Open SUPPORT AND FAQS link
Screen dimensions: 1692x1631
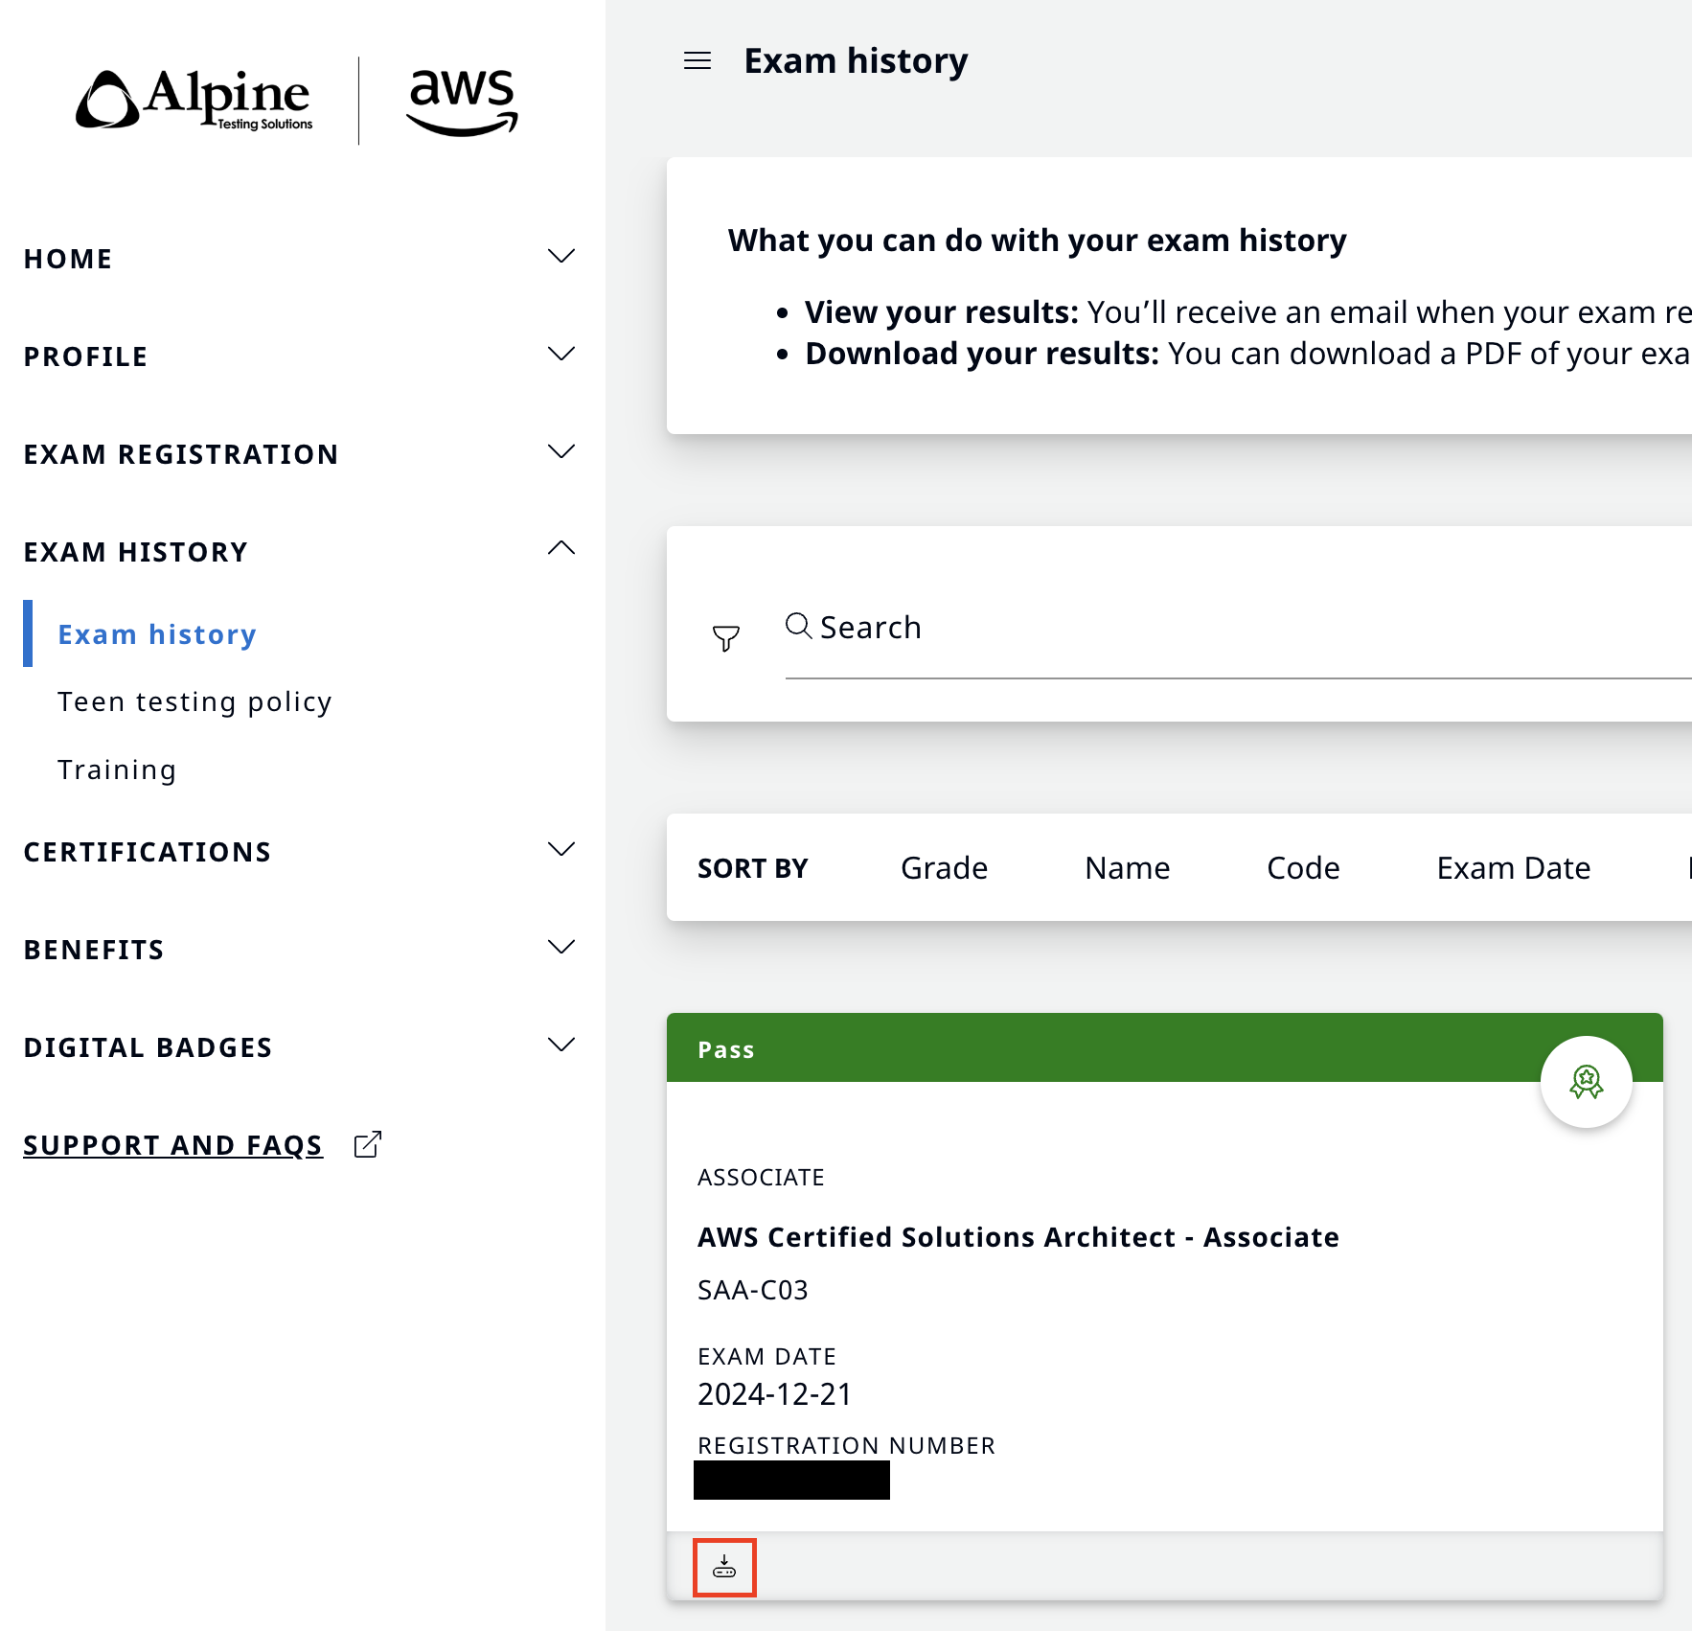[173, 1145]
